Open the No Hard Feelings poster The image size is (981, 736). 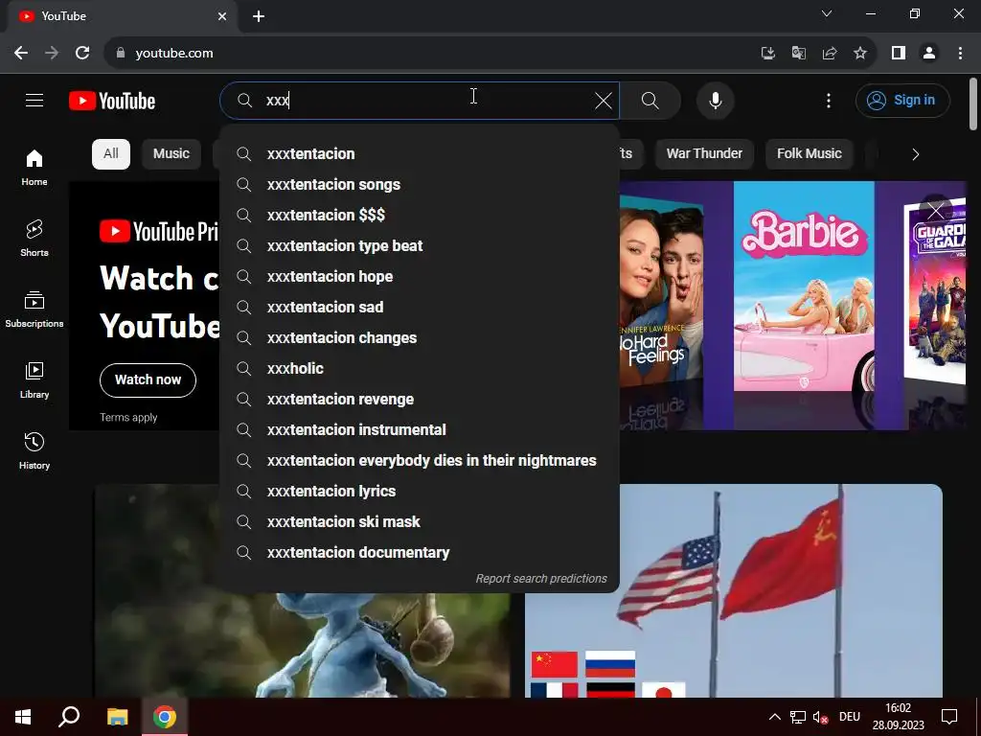coord(661,291)
